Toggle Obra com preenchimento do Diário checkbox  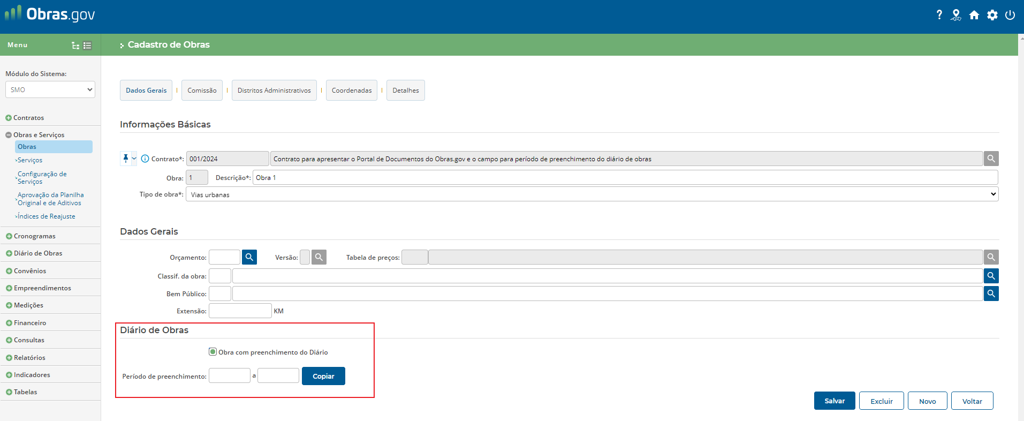(213, 352)
